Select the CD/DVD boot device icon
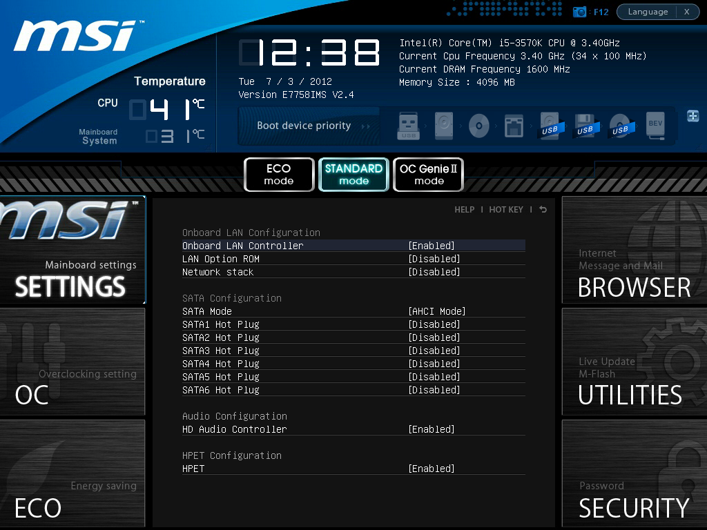Viewport: 707px width, 530px height. pos(479,126)
